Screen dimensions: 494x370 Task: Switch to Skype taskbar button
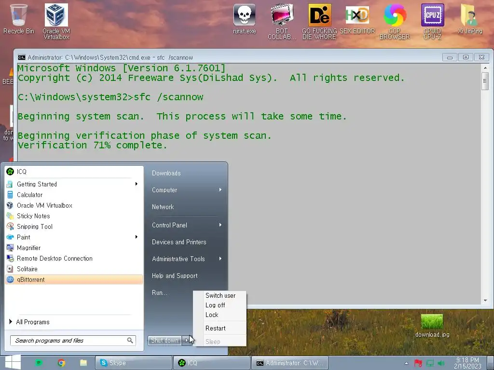(x=134, y=363)
